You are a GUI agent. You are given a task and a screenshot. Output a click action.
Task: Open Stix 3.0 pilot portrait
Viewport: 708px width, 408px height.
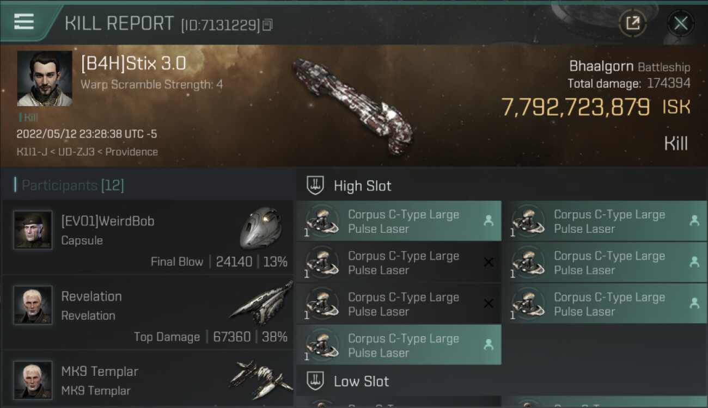45,78
